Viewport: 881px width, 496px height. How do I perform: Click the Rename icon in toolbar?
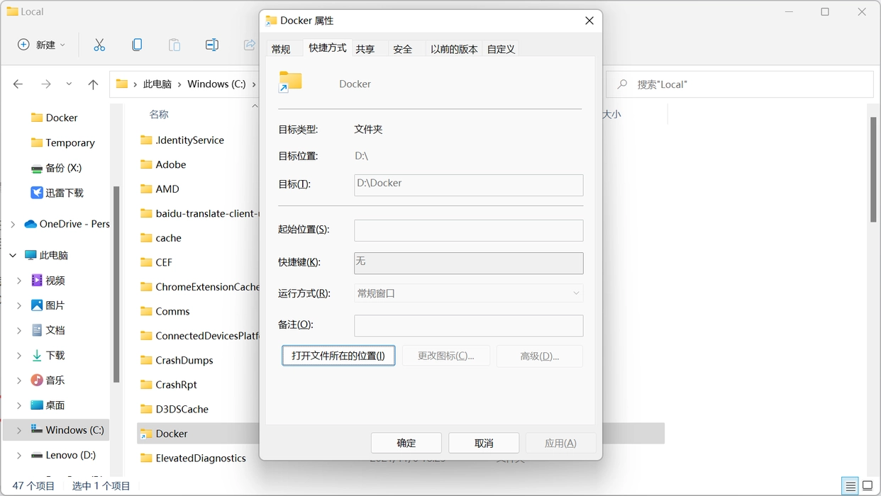(211, 45)
